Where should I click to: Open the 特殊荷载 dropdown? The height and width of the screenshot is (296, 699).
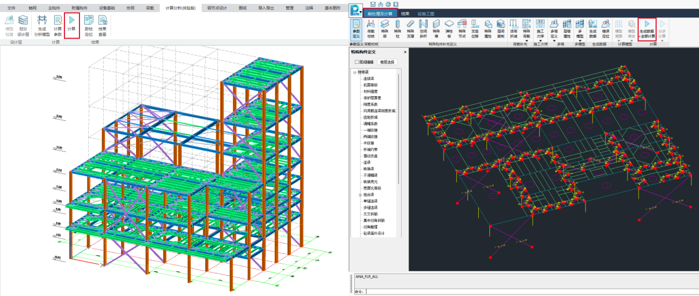pos(526,40)
